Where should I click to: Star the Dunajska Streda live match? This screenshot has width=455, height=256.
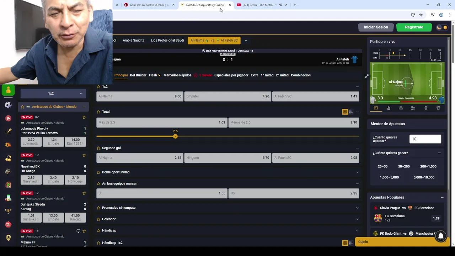point(84,193)
